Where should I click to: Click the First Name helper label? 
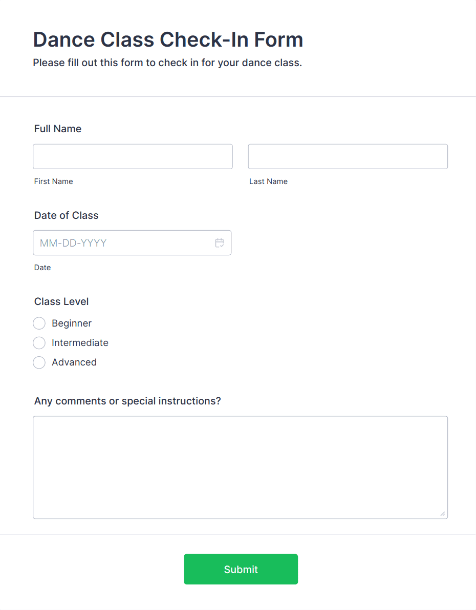pos(53,181)
